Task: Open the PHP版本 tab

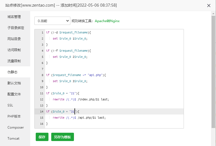Action: click(14, 116)
